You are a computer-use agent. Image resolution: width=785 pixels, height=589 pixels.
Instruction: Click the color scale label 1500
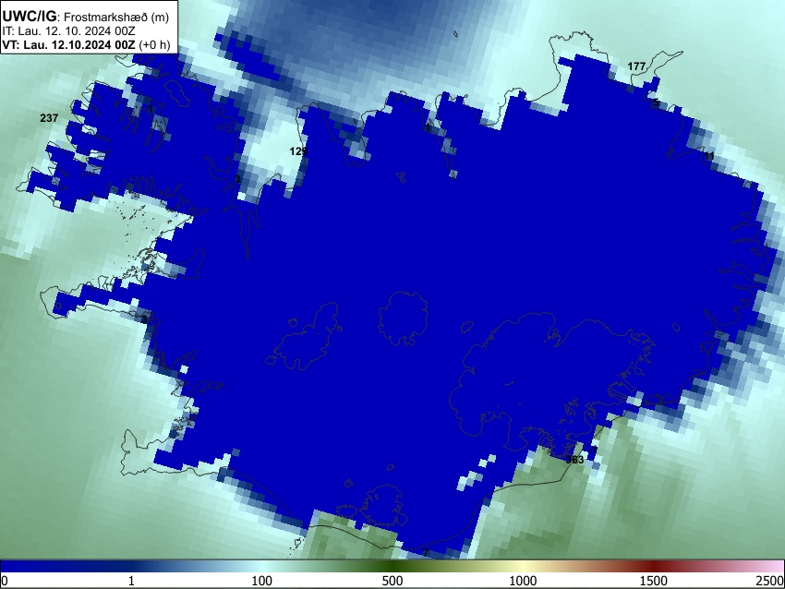654,581
